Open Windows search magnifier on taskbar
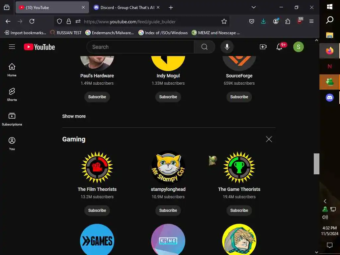The width and height of the screenshot is (340, 255). (x=330, y=20)
